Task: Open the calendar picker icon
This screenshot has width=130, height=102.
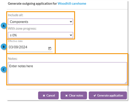Action: pyautogui.click(x=50, y=48)
